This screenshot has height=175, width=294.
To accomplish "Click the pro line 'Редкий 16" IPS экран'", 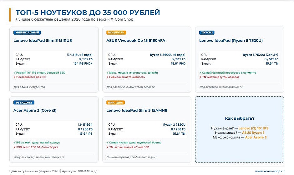I will [x=39, y=72].
